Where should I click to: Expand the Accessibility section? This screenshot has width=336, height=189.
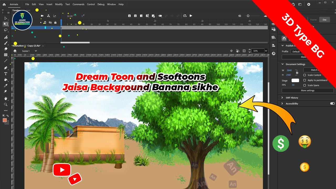click(283, 104)
